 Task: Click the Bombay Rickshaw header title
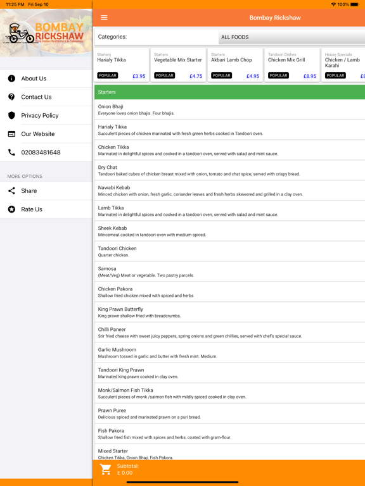[x=275, y=18]
